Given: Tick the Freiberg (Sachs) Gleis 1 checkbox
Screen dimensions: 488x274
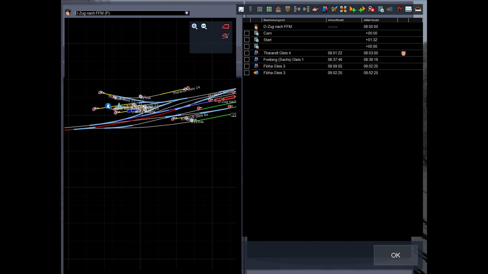Looking at the screenshot, I should pyautogui.click(x=247, y=60).
